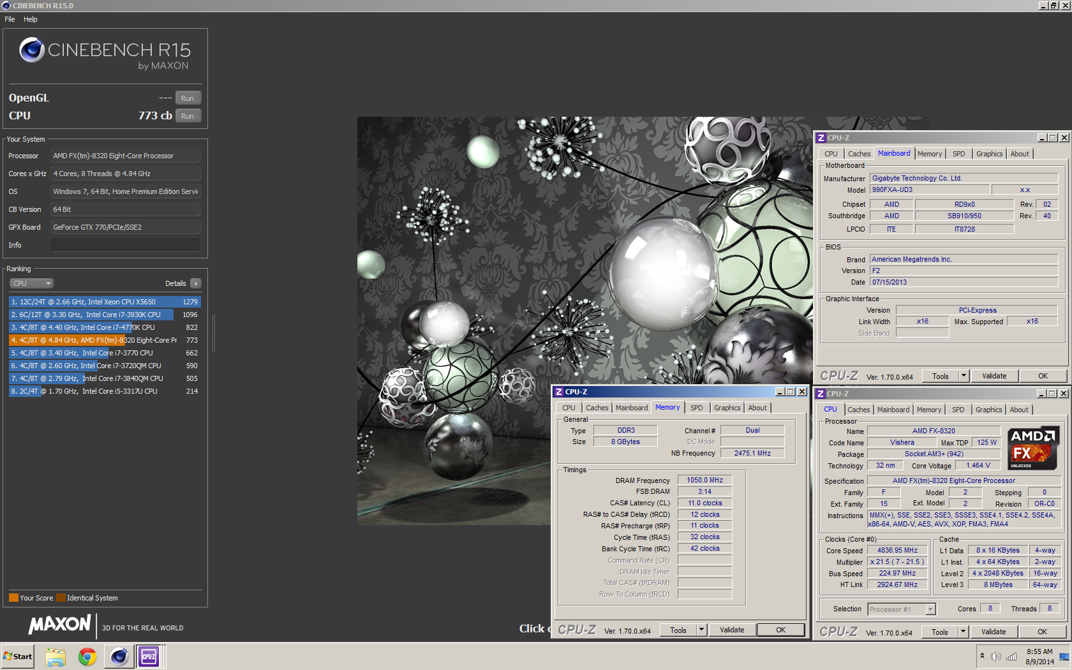1072x670 pixels.
Task: Click the 773 cb CPU score
Action: pos(155,115)
